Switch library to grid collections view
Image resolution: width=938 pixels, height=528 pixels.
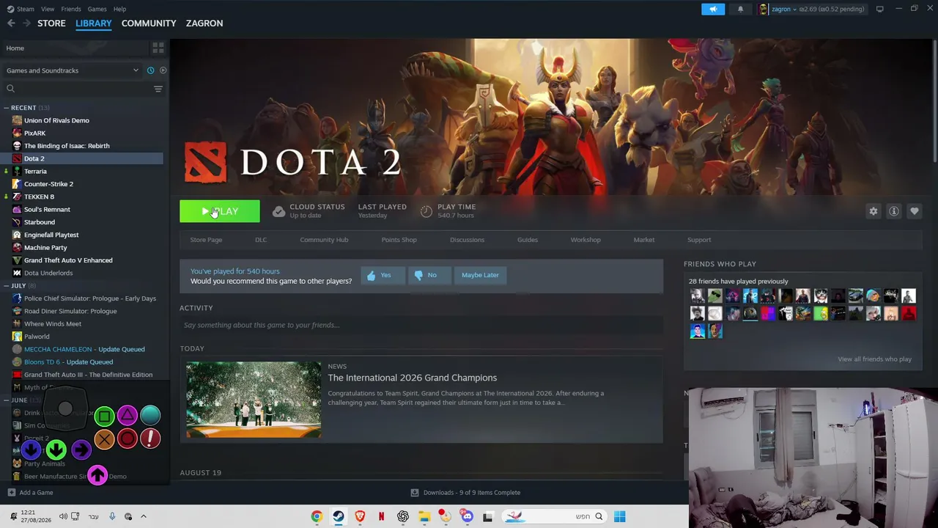tap(158, 48)
